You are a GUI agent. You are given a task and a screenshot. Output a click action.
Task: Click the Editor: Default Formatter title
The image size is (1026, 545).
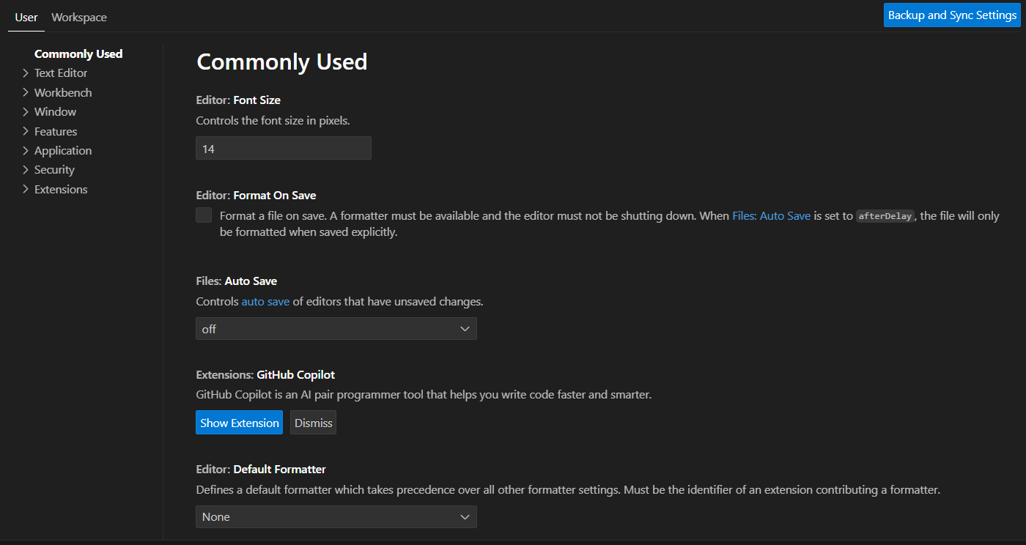point(261,469)
